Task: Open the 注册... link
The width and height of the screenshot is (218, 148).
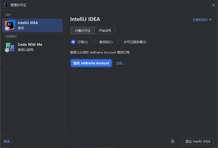Action: [120, 63]
